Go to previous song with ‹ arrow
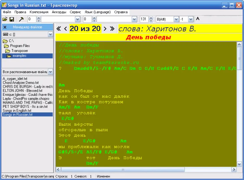Screen dimensions: 244x180 [65, 29]
